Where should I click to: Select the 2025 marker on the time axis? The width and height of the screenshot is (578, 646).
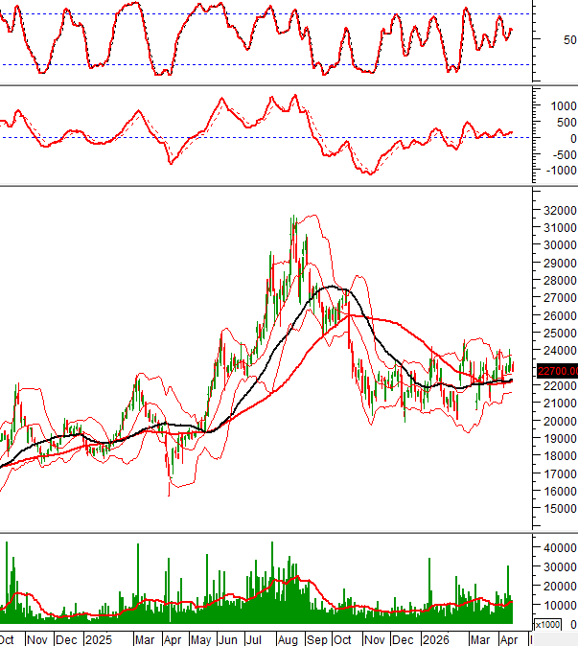pyautogui.click(x=98, y=639)
